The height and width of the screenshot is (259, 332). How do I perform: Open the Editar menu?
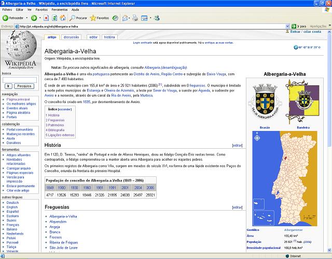point(20,9)
